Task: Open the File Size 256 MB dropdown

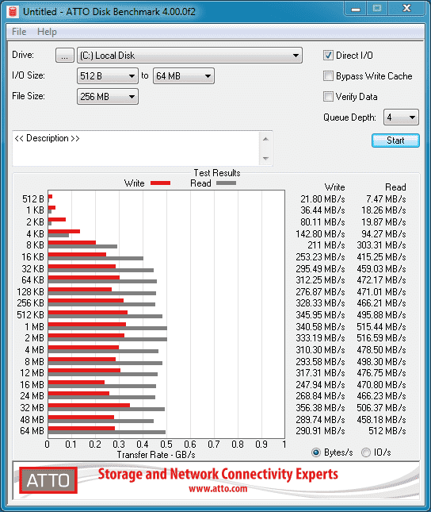Action: point(108,97)
